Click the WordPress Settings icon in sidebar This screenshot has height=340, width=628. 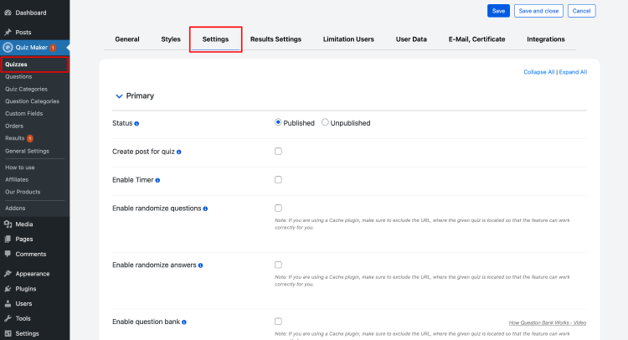[x=8, y=333]
